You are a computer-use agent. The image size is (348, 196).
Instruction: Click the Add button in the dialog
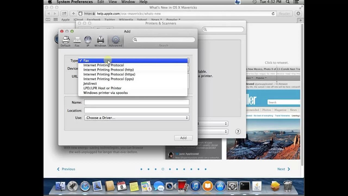(183, 138)
